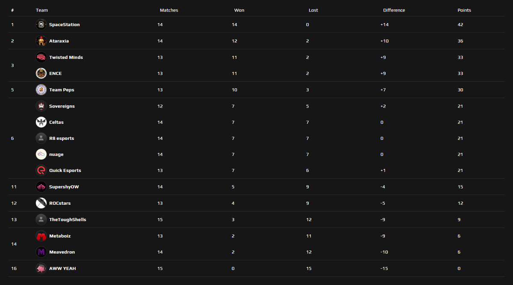Click the Matches column header
513x285 pixels.
(x=169, y=10)
